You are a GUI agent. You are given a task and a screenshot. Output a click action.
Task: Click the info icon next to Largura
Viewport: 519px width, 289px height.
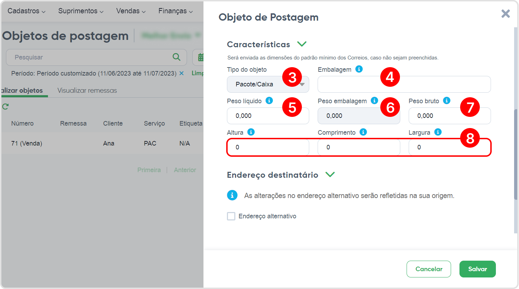pos(438,132)
